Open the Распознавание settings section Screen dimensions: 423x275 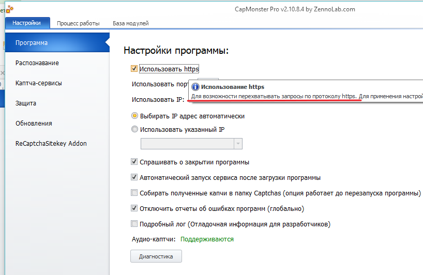(x=37, y=63)
